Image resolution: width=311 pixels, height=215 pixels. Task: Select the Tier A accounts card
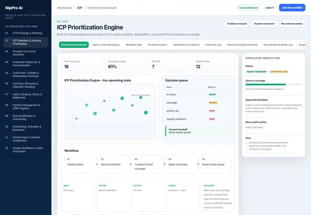82,64
